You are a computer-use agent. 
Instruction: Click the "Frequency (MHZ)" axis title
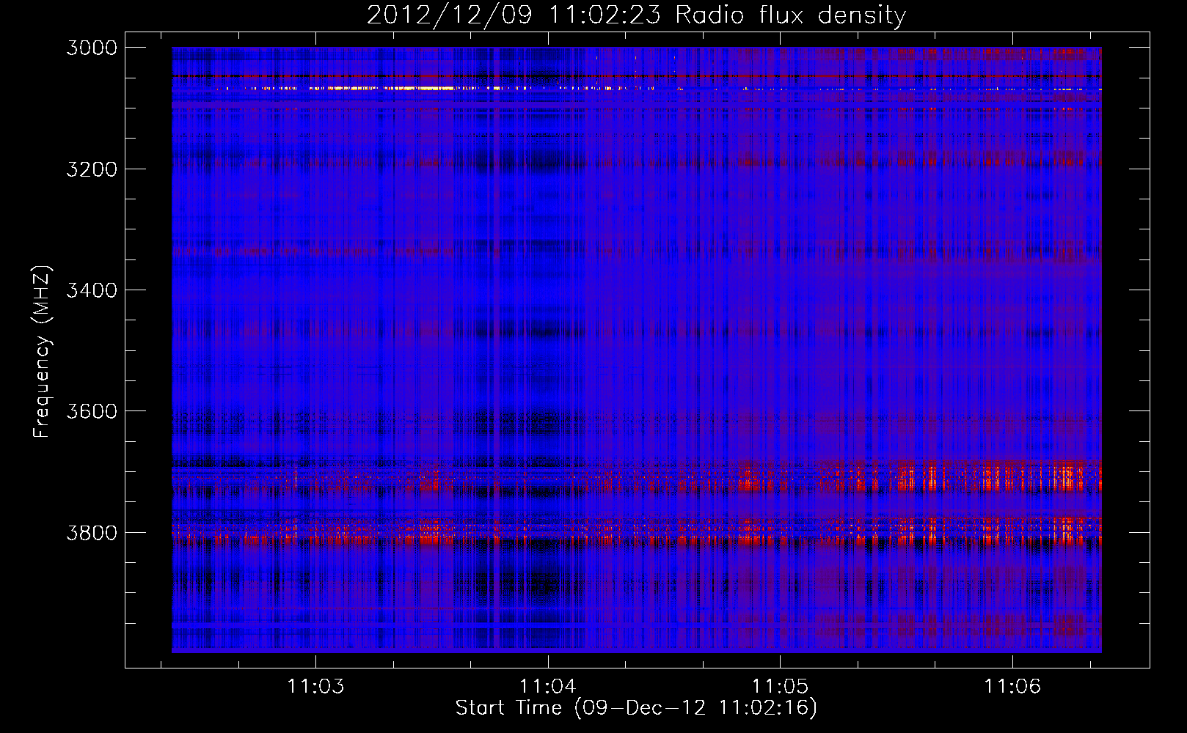pos(42,352)
